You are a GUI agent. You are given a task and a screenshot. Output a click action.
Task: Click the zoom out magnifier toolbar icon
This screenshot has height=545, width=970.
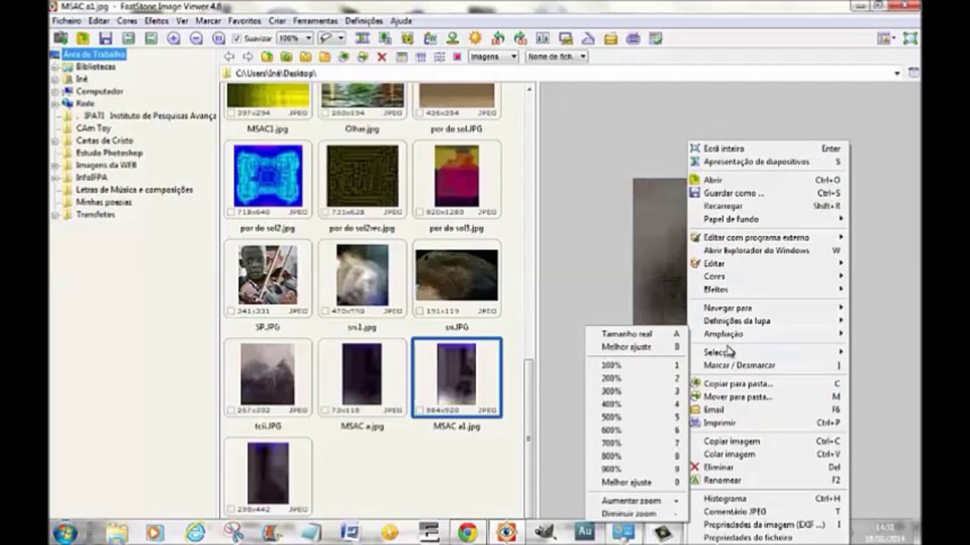click(196, 38)
